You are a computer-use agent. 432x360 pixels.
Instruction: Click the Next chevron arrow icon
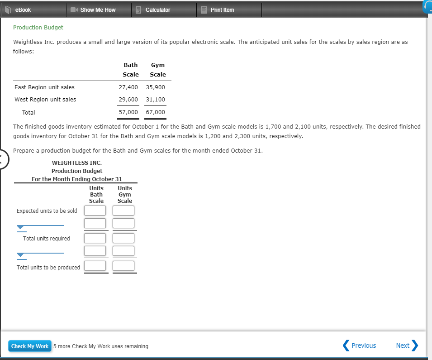coord(415,346)
